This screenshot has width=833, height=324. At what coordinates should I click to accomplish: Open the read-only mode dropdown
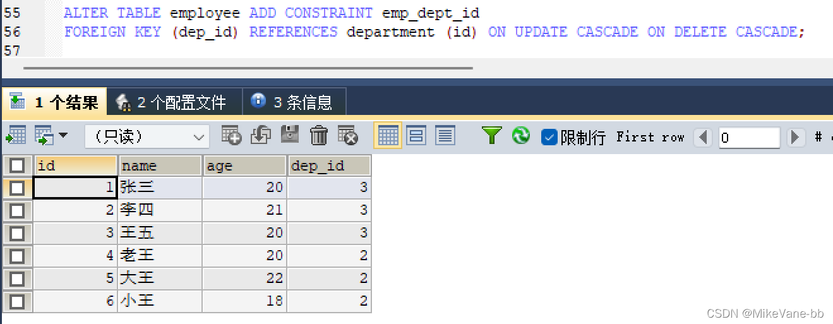[147, 136]
